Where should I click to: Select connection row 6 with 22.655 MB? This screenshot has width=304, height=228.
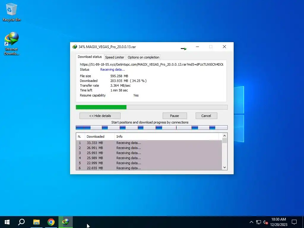[x=149, y=168]
